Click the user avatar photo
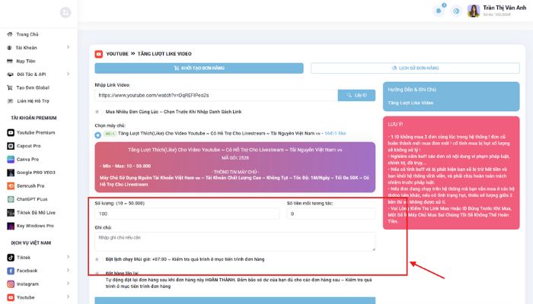Screen dimensions: 533x304 pos(473,11)
